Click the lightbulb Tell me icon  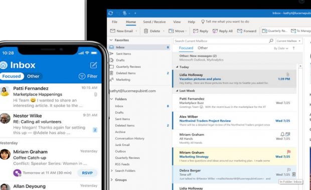coord(203,21)
